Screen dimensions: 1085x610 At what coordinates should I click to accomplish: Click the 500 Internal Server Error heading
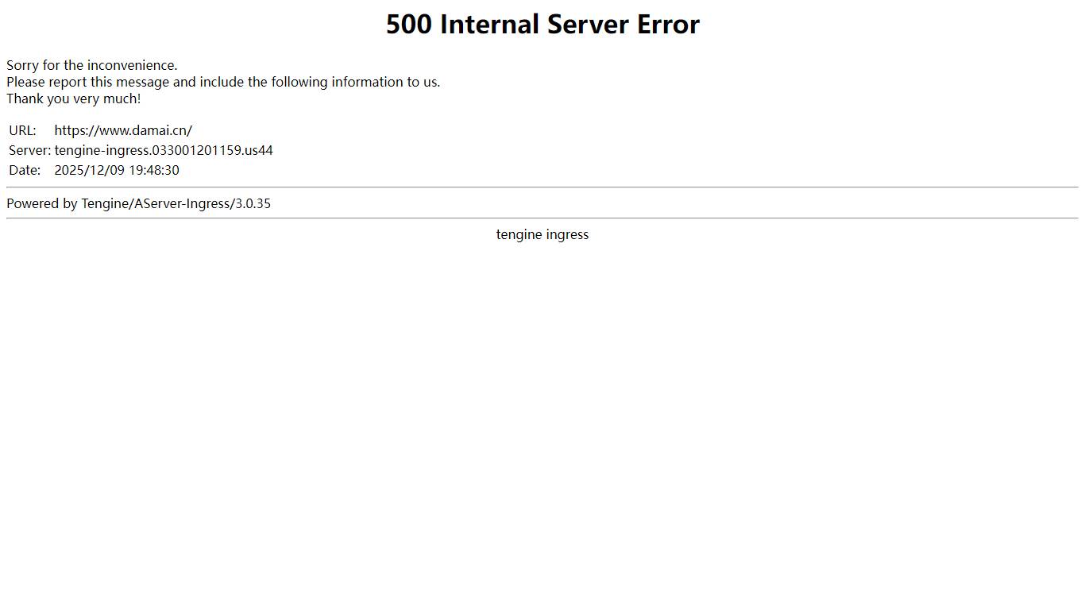click(542, 25)
